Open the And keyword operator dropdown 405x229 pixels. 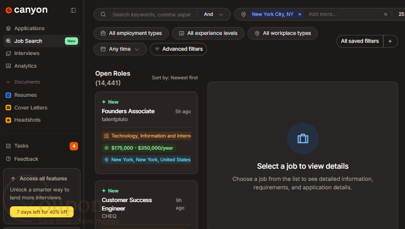(213, 14)
